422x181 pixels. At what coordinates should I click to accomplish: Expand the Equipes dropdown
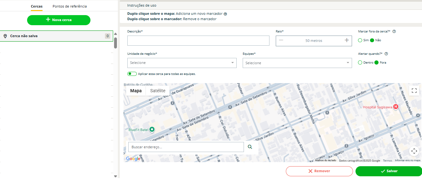coord(297,63)
